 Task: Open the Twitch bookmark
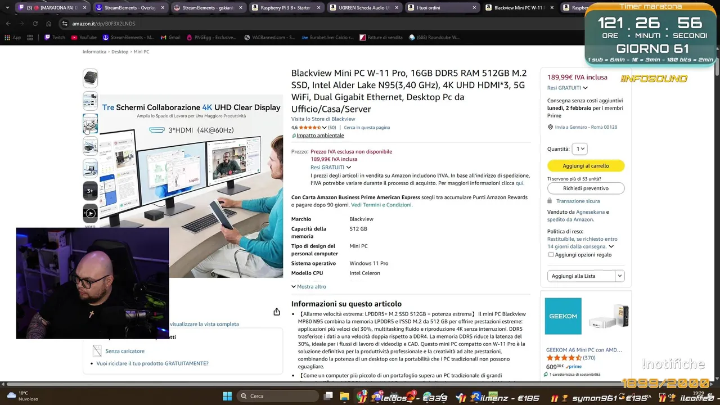(x=55, y=38)
